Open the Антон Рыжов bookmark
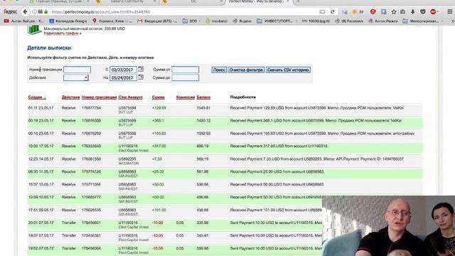 pos(383,21)
